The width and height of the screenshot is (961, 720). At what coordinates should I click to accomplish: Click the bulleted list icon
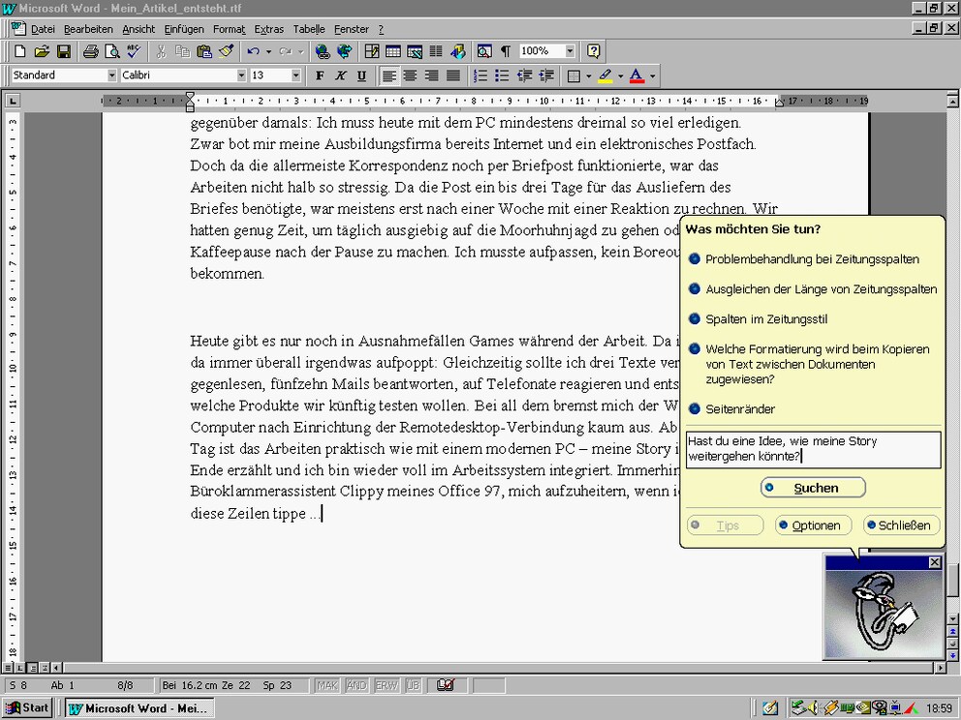[x=502, y=75]
